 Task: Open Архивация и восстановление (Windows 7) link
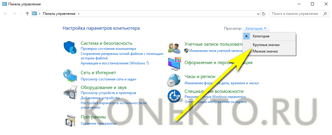click(x=115, y=63)
